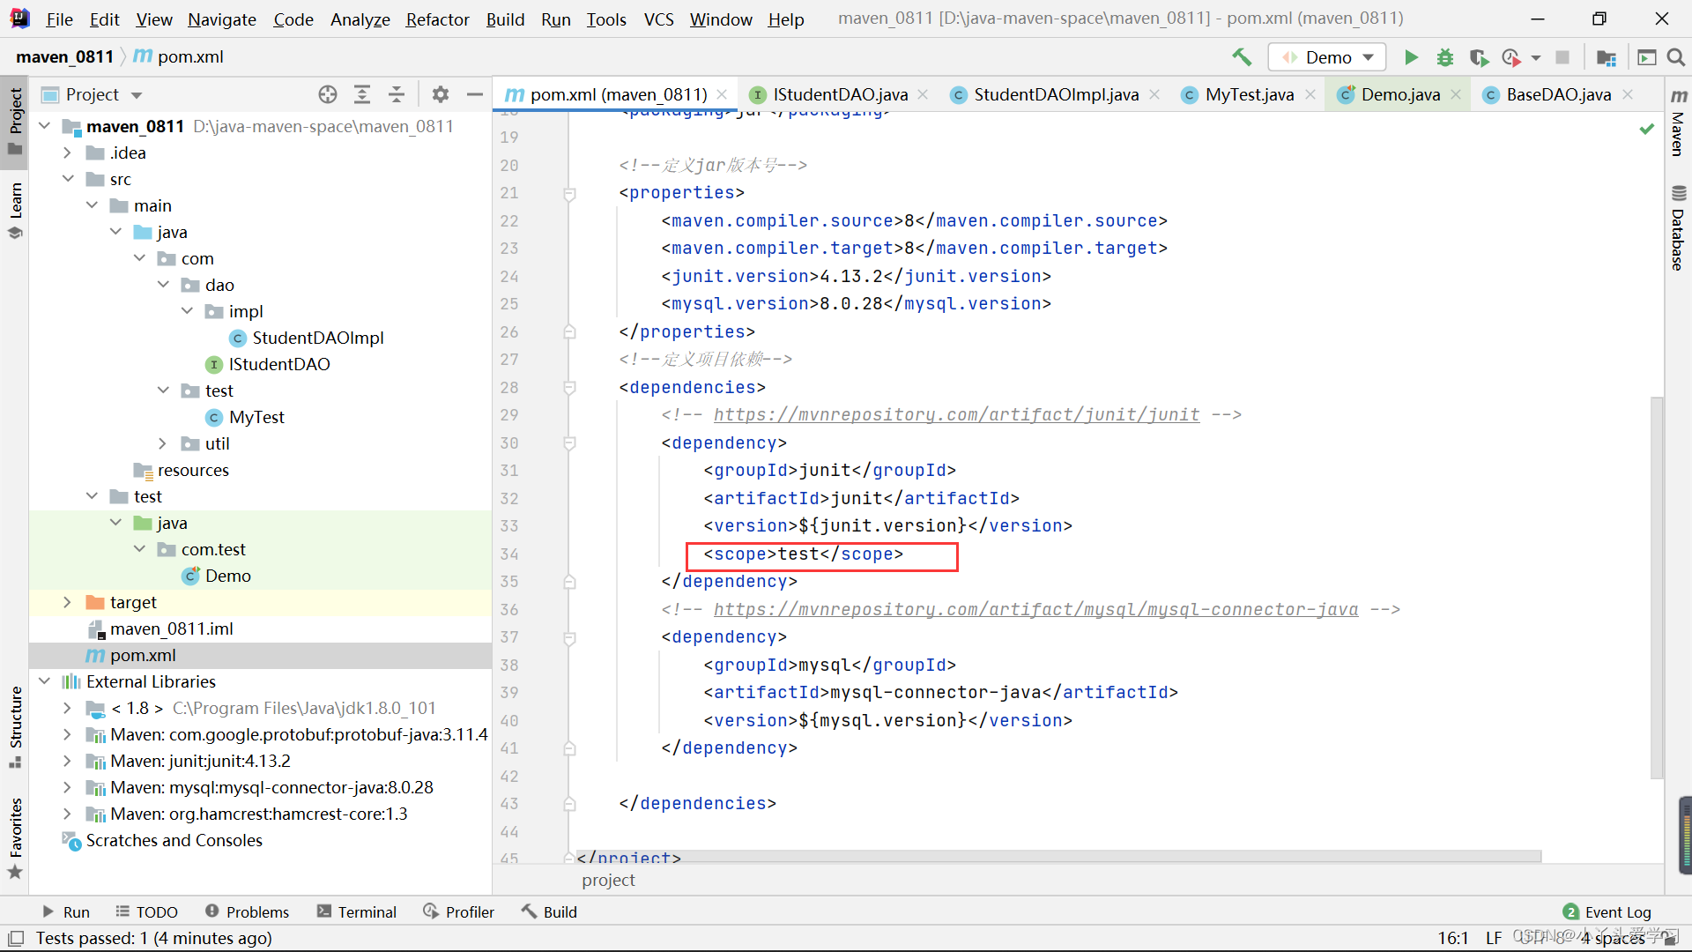This screenshot has width=1692, height=952.
Task: Run Demo with coverage
Action: point(1479,57)
